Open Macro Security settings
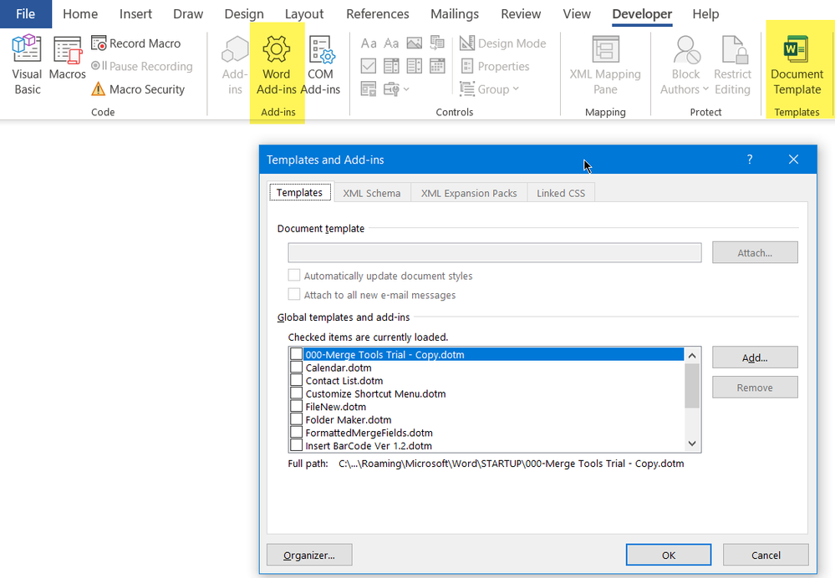The width and height of the screenshot is (835, 578). [138, 89]
